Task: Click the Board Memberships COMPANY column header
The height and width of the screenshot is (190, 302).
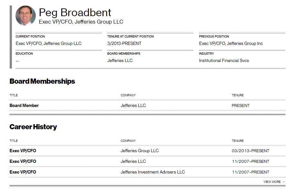Action: pyautogui.click(x=128, y=95)
